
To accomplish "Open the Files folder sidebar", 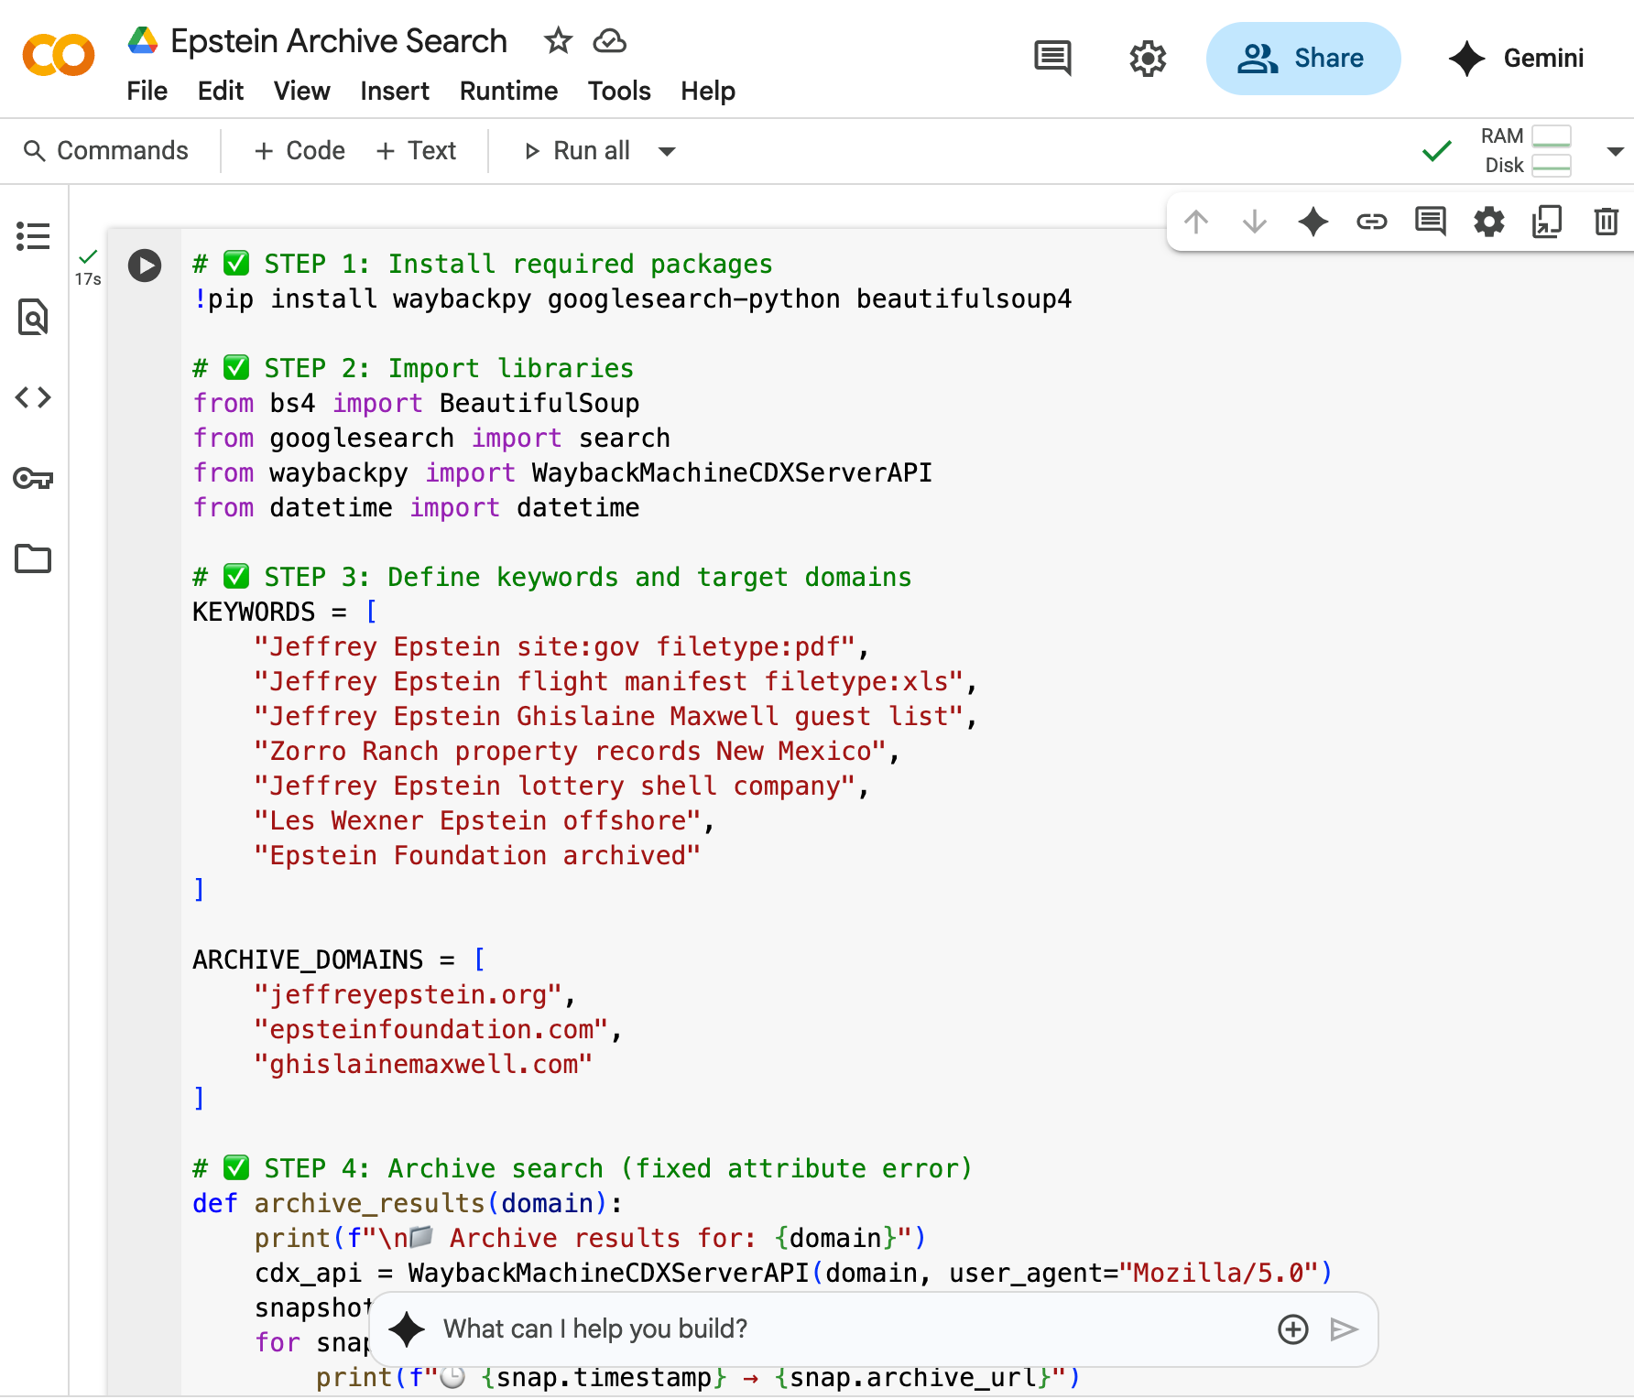I will click(33, 559).
